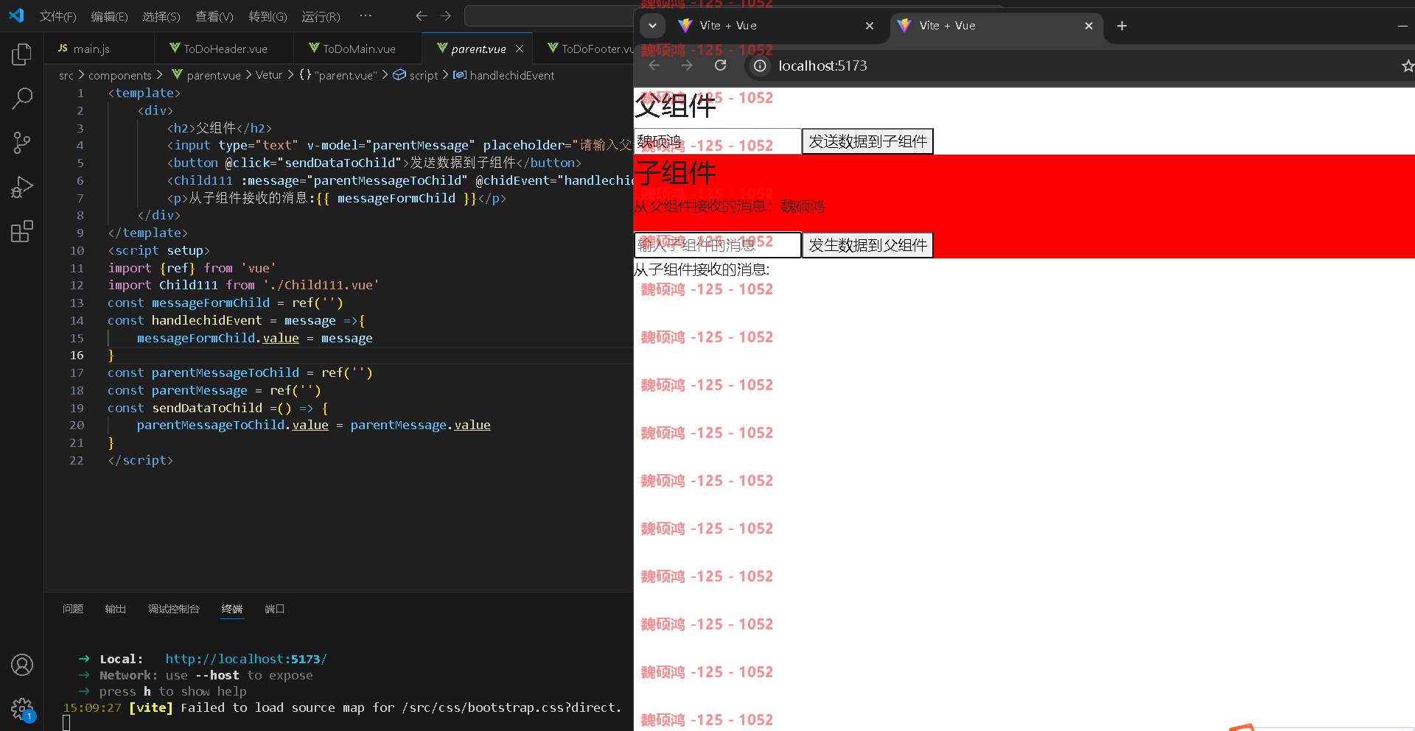The width and height of the screenshot is (1415, 731).
Task: Open the Run and Debug view
Action: coord(22,187)
